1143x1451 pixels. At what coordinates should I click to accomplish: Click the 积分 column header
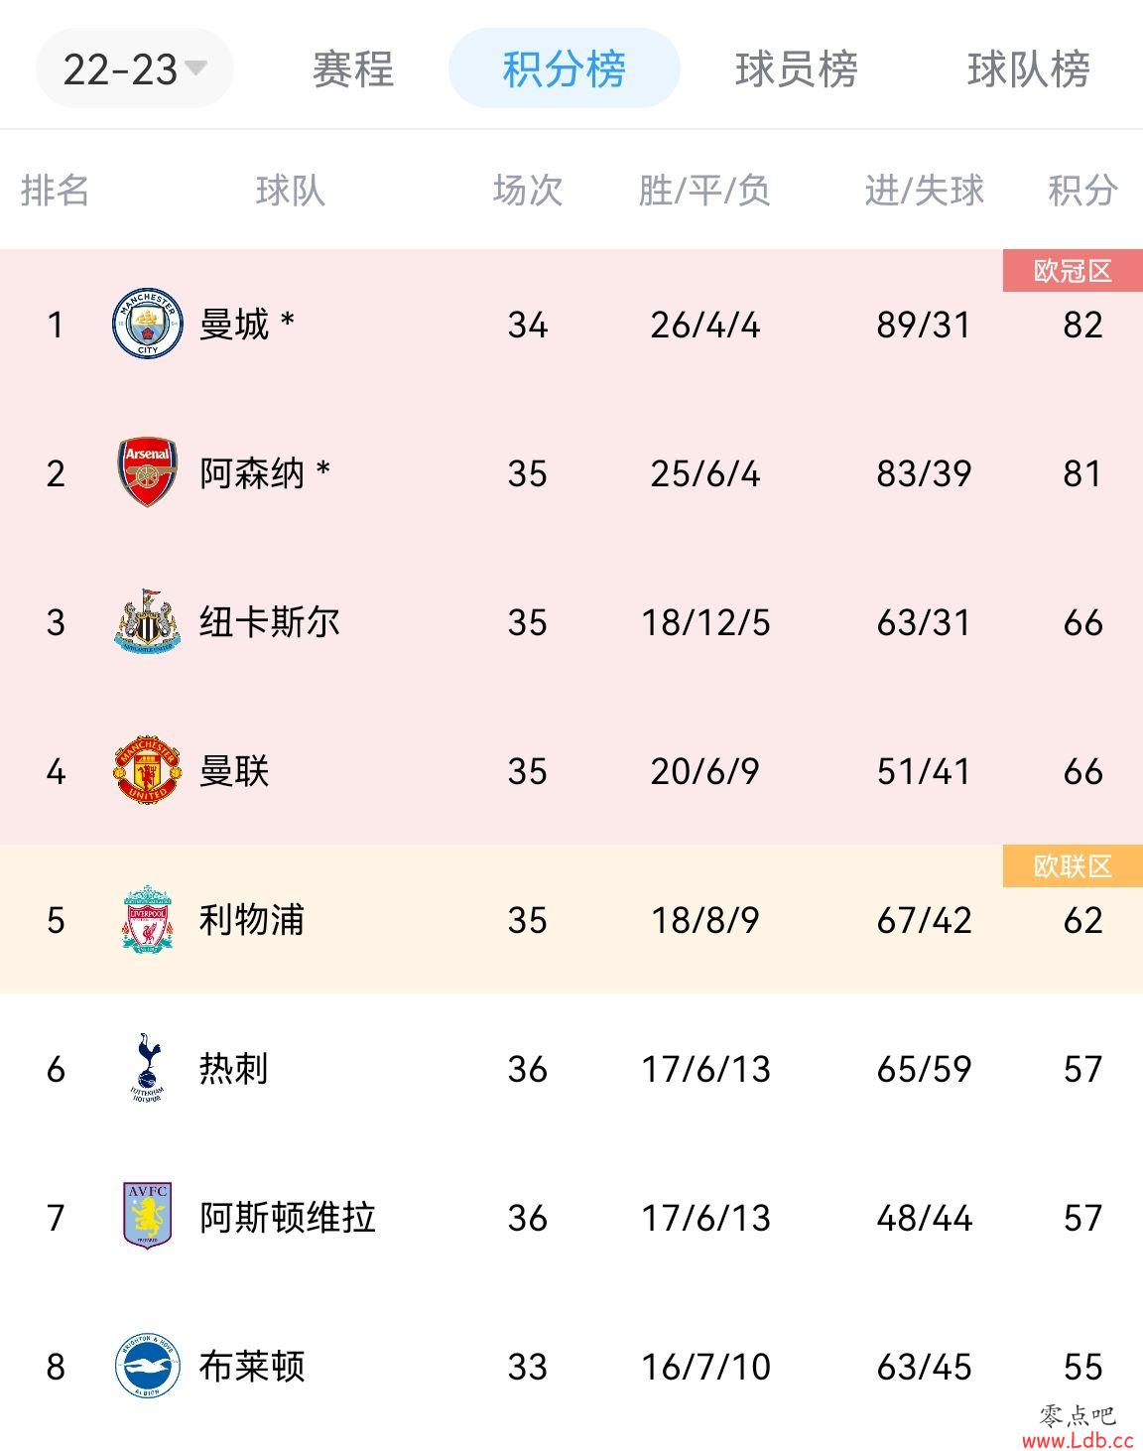tap(1082, 190)
